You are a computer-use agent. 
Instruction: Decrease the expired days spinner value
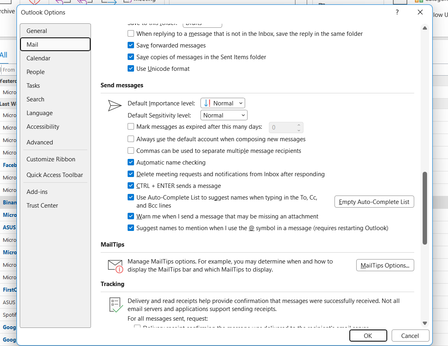pos(299,130)
